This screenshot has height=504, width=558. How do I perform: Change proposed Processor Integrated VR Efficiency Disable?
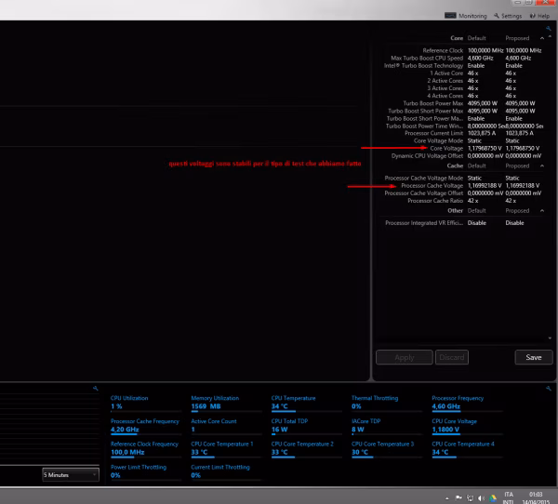[x=514, y=223]
